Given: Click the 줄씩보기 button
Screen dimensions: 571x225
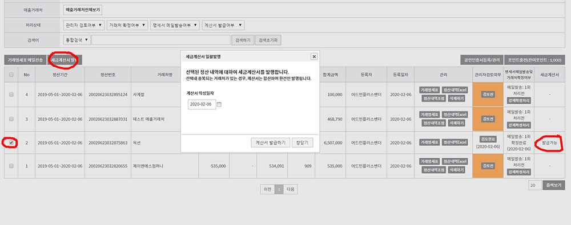Looking at the screenshot, I should coord(554,185).
